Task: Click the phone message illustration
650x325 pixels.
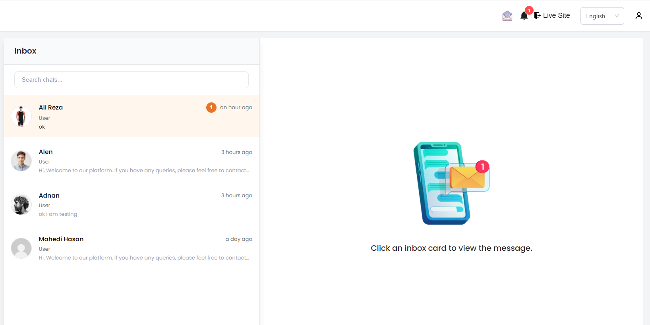Action: click(x=451, y=183)
